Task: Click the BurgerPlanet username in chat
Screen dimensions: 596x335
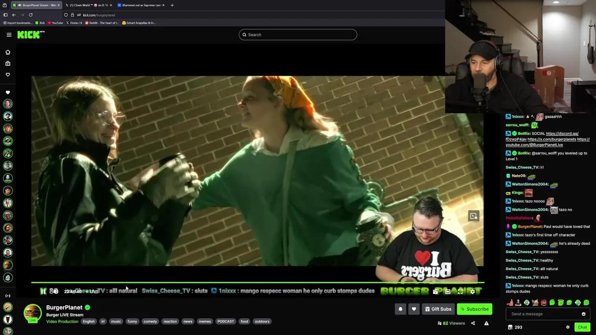Action: coord(530,227)
